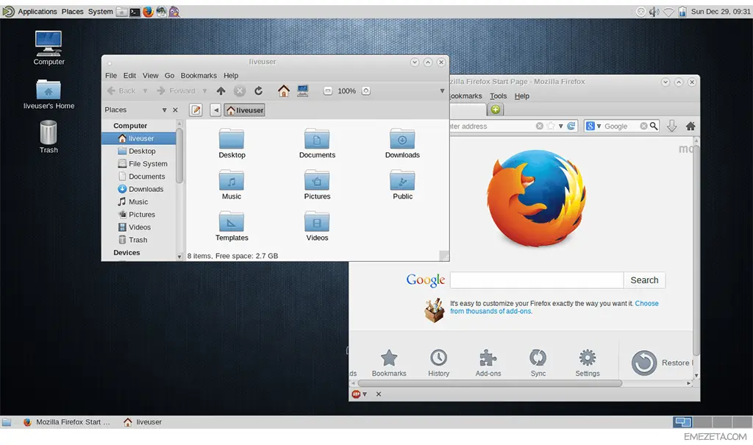Open Firefox Bookmarks shortcut on start page
753x445 pixels.
tap(389, 363)
